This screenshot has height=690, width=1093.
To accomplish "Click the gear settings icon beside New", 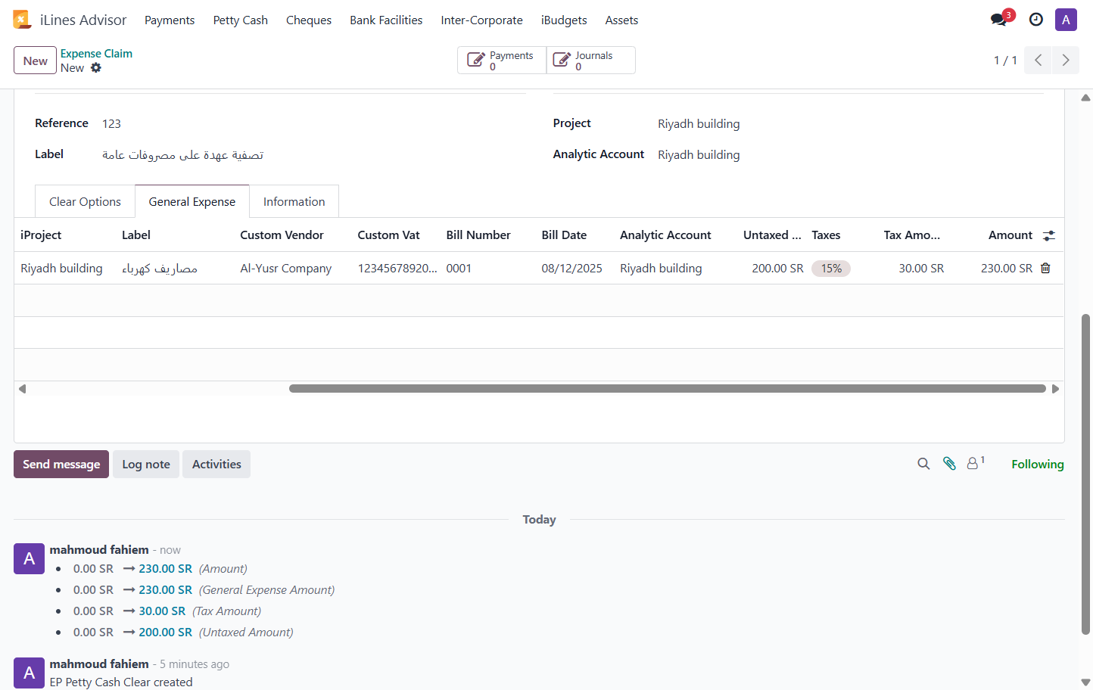I will pos(96,67).
